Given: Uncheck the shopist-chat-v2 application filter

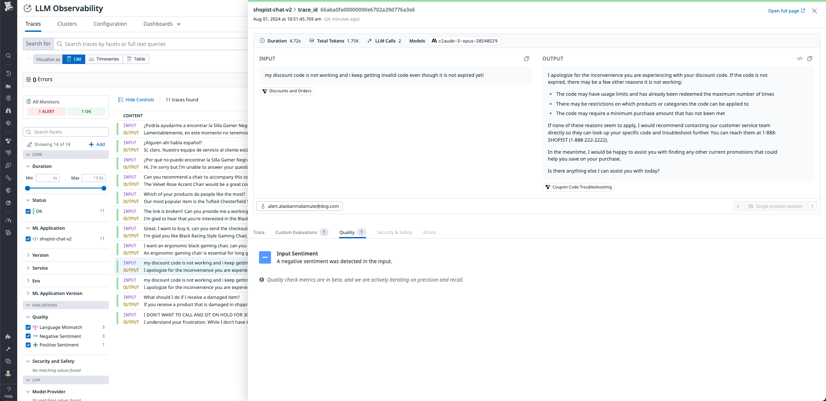Looking at the screenshot, I should click(28, 239).
